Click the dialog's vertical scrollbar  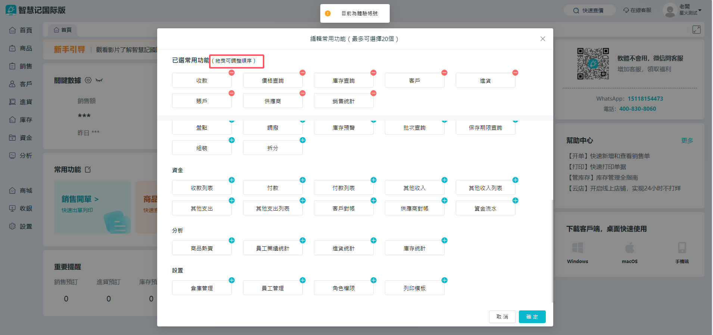coord(552,250)
